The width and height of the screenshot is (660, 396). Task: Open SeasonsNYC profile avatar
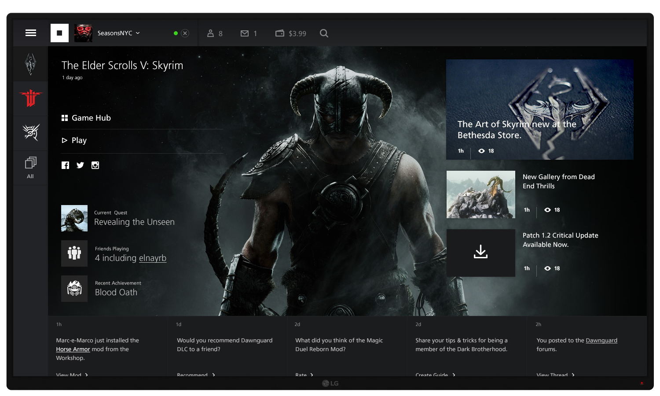[83, 33]
